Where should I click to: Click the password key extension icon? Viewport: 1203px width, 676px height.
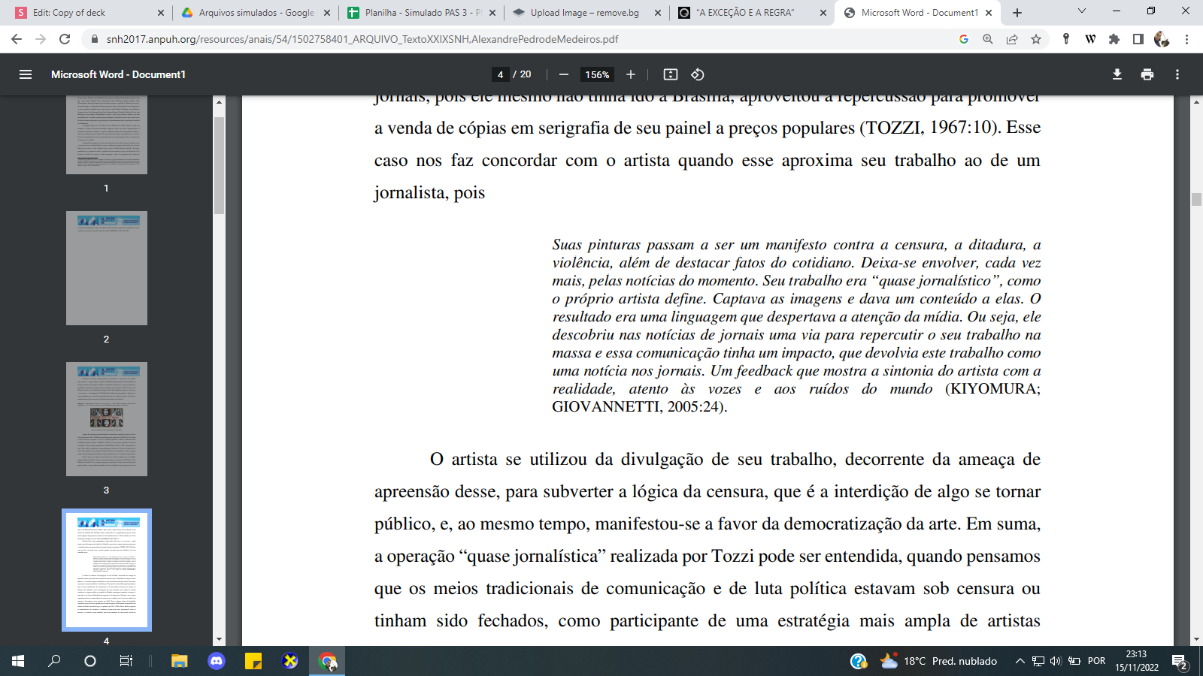click(1066, 39)
